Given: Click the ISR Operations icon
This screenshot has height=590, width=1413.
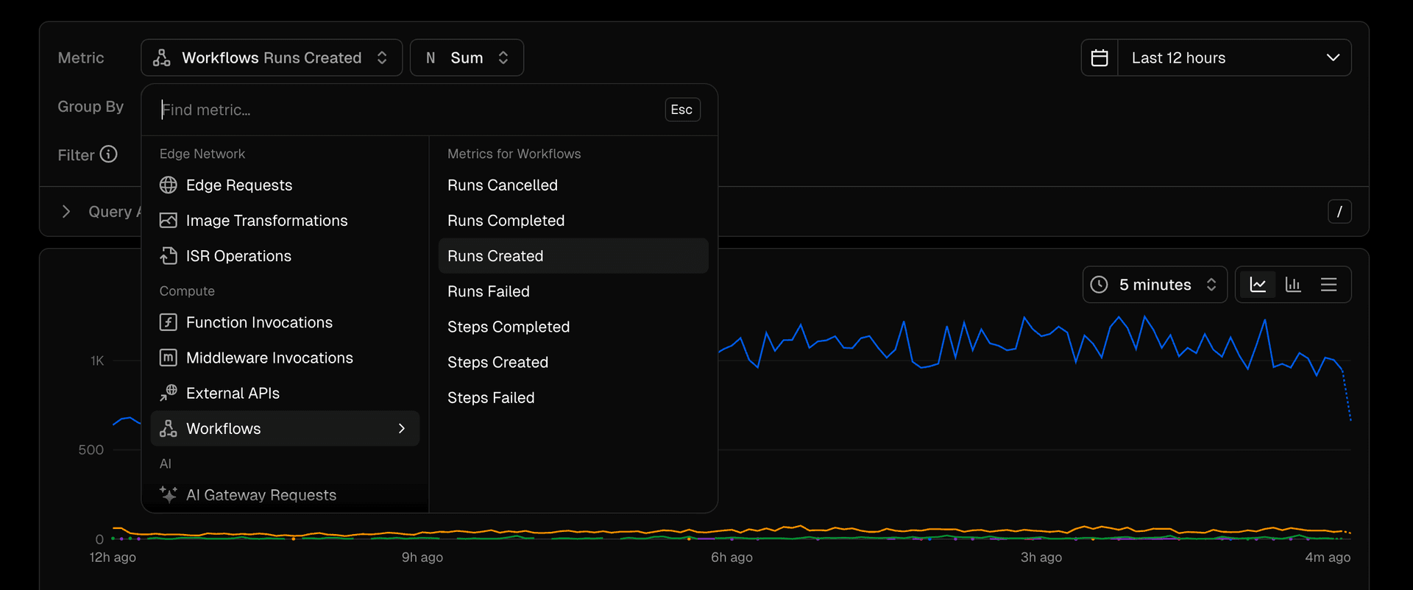Looking at the screenshot, I should click(x=169, y=256).
